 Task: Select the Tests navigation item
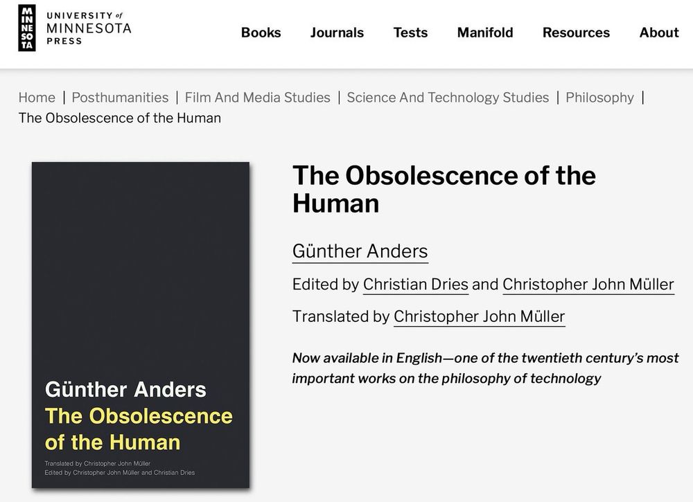410,33
